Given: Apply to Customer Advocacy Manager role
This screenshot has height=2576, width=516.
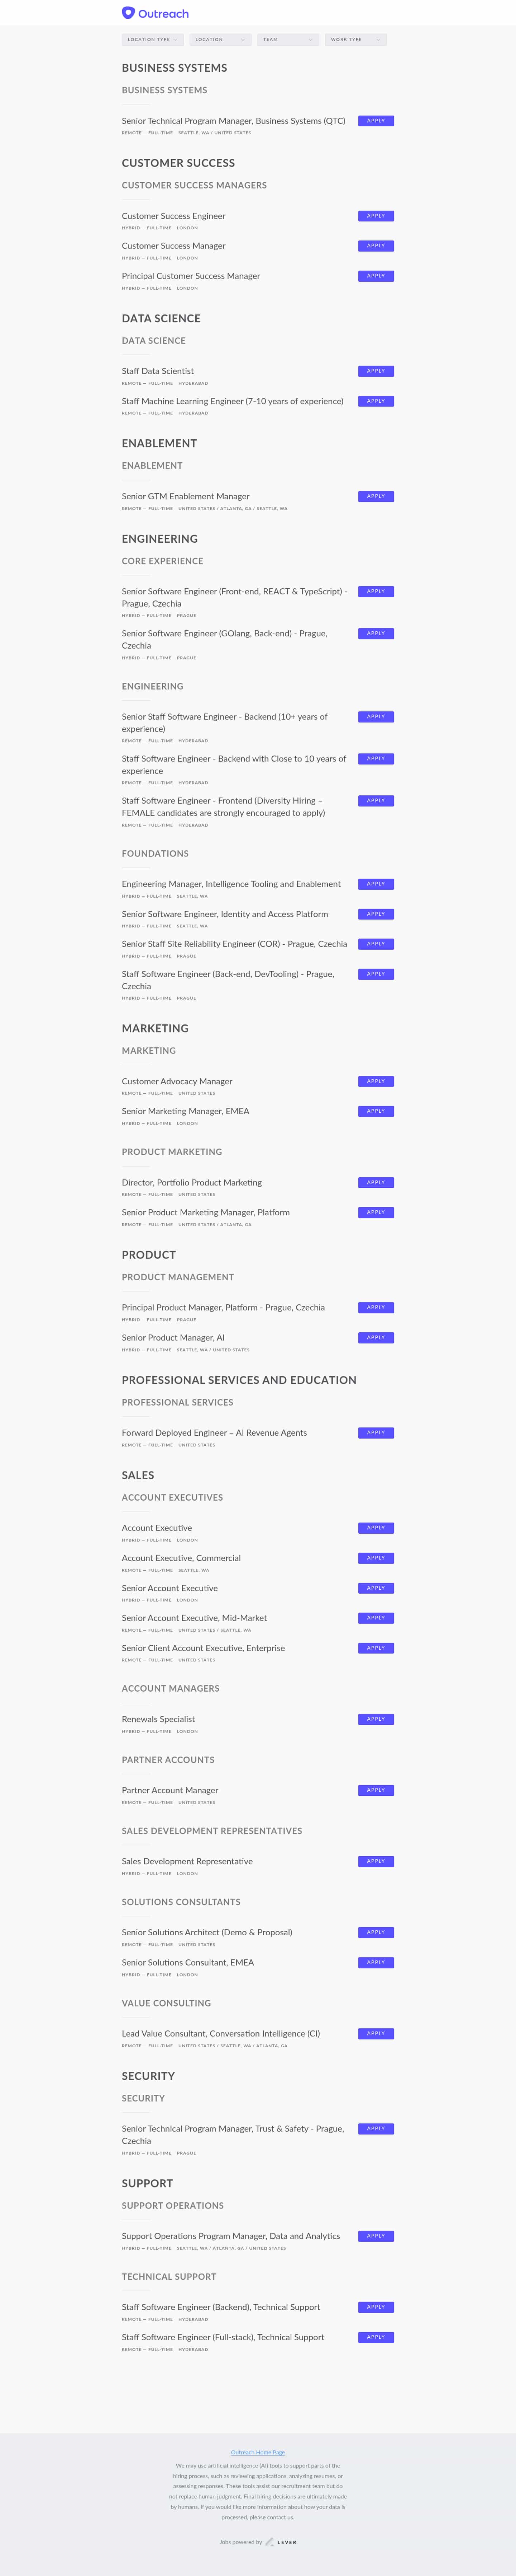Looking at the screenshot, I should 375,1081.
